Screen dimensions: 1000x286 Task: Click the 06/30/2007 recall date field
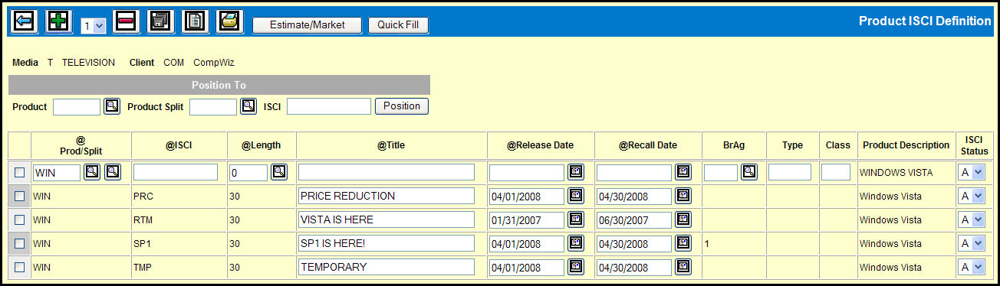pyautogui.click(x=634, y=220)
